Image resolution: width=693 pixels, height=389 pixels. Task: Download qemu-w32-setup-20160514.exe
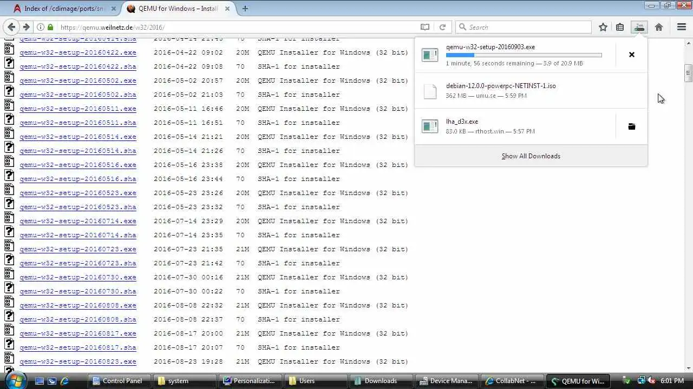[x=78, y=137]
